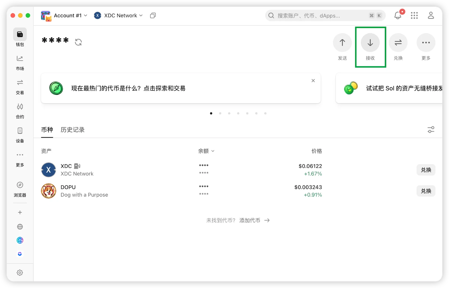Viewport: 449px width, 288px height.
Task: Click the Swap button for DOPU
Action: click(426, 191)
